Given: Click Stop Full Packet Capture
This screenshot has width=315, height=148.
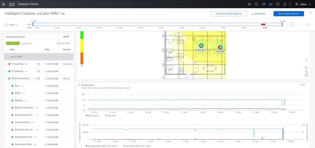Looking at the screenshot, I should pos(229,14).
